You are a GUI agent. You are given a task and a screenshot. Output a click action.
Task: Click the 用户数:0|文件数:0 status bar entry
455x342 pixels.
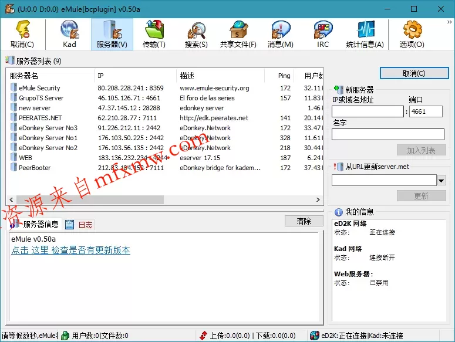[x=100, y=336]
